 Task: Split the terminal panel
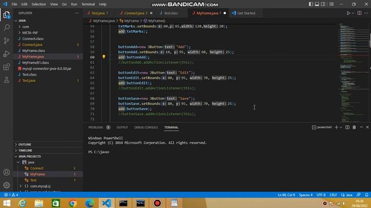[x=347, y=127]
